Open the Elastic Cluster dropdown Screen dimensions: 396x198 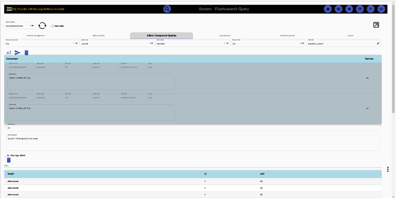(20, 25)
